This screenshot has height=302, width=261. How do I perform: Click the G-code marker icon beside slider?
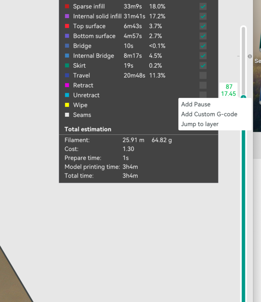pyautogui.click(x=250, y=56)
